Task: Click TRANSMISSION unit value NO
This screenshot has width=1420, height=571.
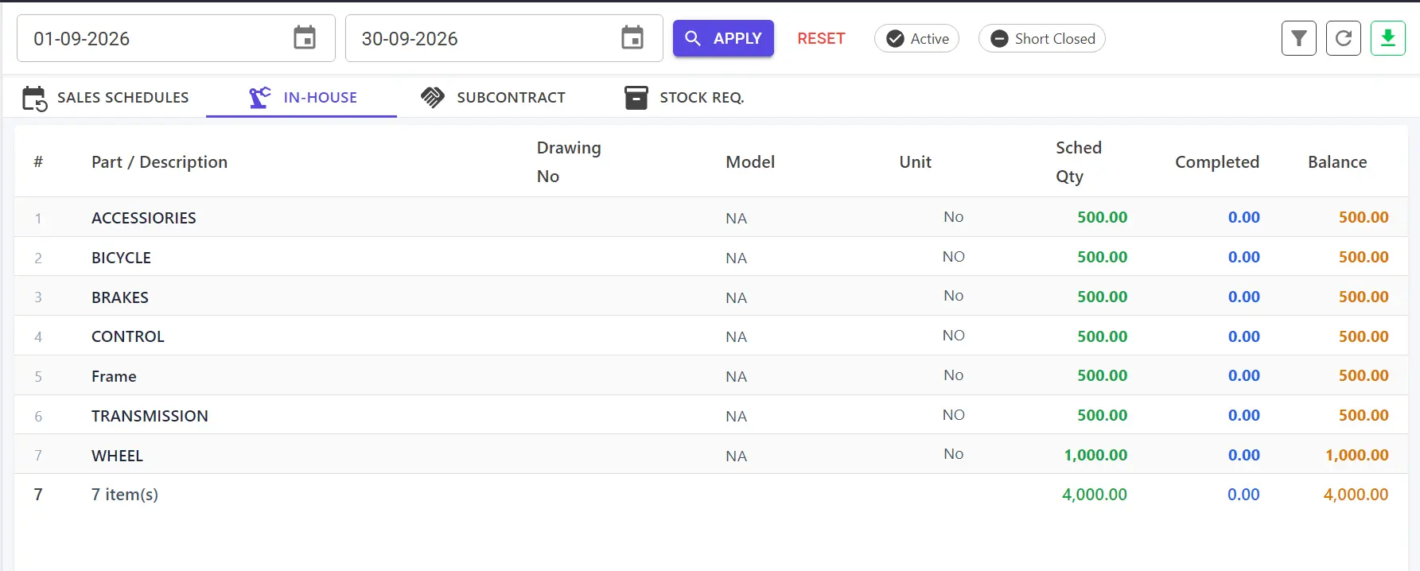Action: click(x=954, y=415)
